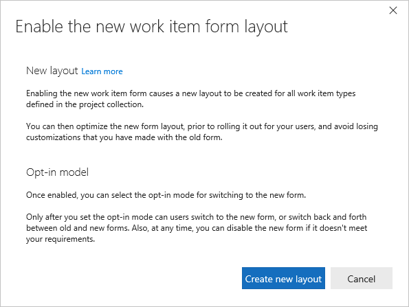This screenshot has height=307, width=409.
Task: Select the dialog title 'Enable the new work item form layout'
Action: (x=151, y=27)
